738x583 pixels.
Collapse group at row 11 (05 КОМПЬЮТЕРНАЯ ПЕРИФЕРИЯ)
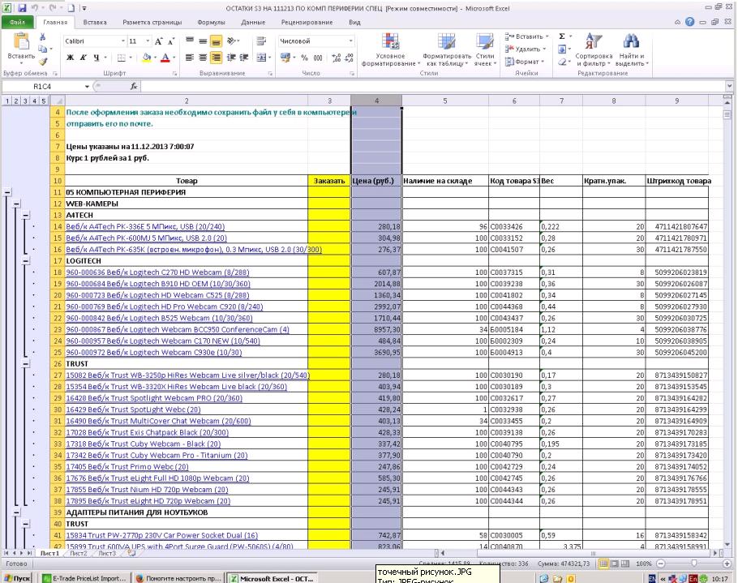click(x=7, y=192)
